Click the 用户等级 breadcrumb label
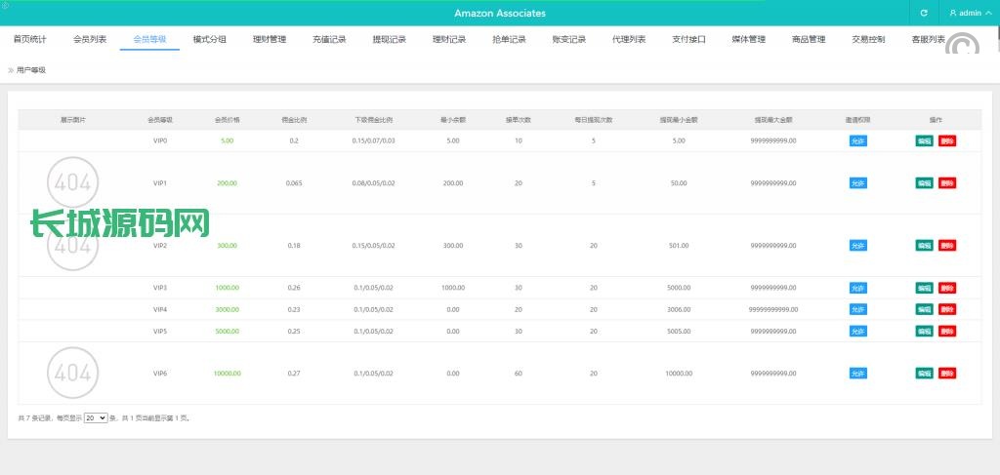Image resolution: width=1000 pixels, height=475 pixels. [x=31, y=70]
